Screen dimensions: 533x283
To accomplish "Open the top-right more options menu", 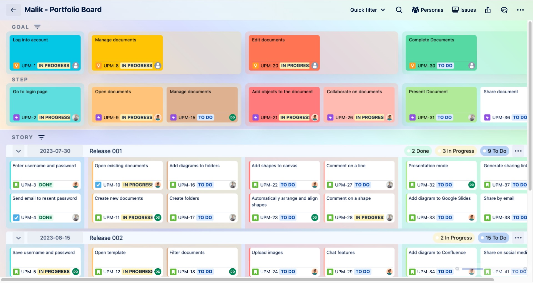I will [x=520, y=10].
